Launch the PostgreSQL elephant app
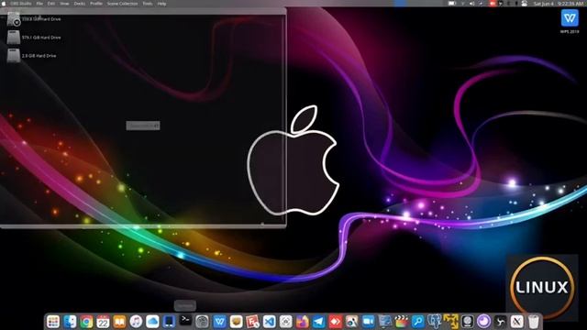Screen dimensions: 587x330 tap(434, 322)
